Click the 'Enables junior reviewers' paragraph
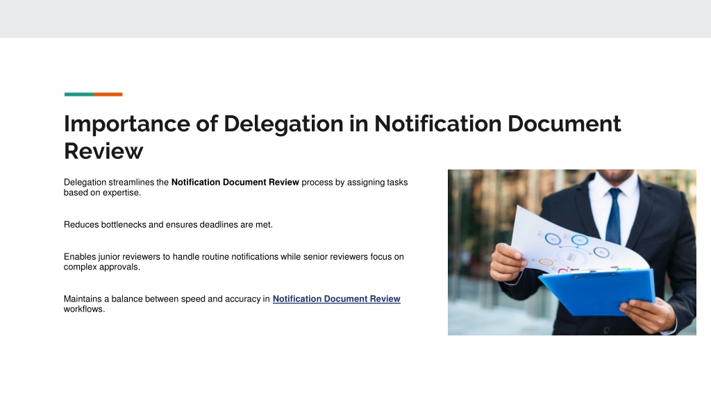The width and height of the screenshot is (711, 400). tap(233, 262)
